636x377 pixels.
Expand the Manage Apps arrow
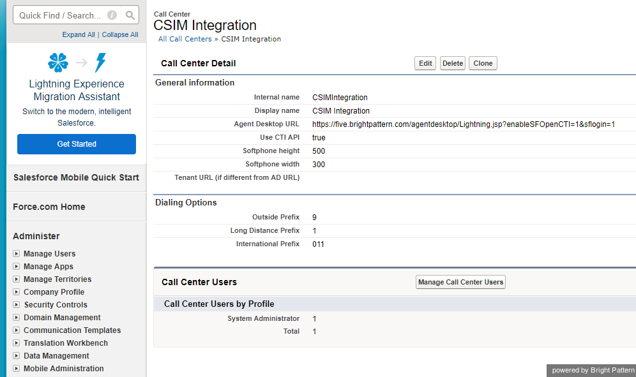(16, 267)
